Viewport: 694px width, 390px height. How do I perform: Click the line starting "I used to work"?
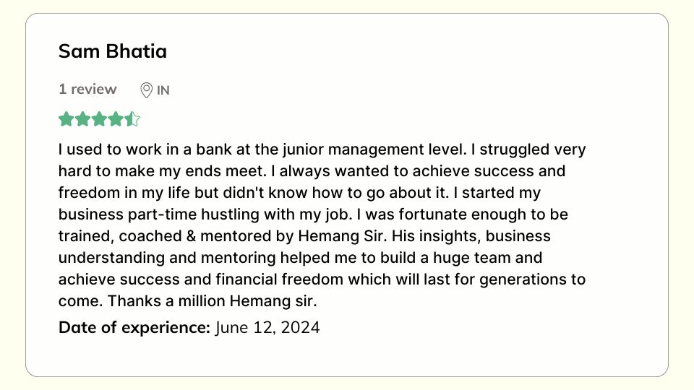click(322, 150)
